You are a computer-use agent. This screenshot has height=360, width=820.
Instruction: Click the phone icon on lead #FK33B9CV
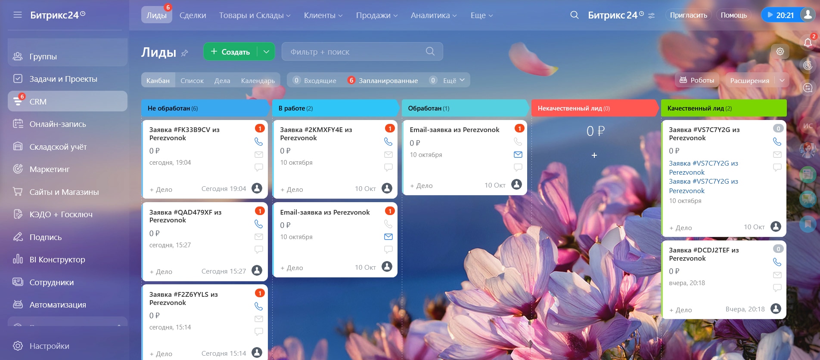tap(258, 142)
